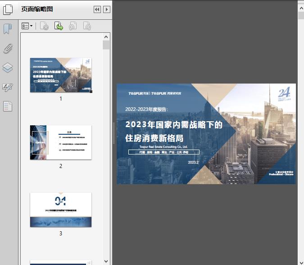Click the date "2023.2" on the page
The height and width of the screenshot is (265, 304).
[193, 162]
